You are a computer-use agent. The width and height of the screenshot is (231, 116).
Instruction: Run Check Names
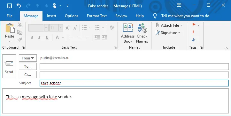(142, 33)
